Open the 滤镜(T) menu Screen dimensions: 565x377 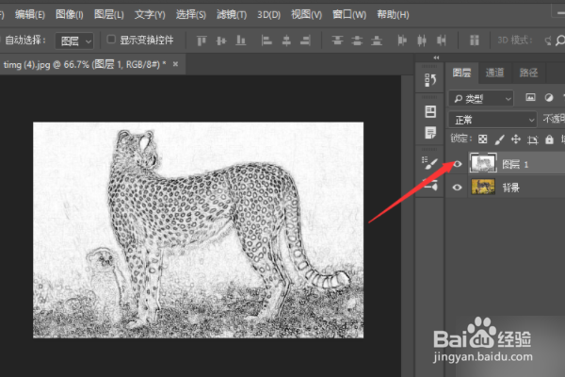pos(232,14)
